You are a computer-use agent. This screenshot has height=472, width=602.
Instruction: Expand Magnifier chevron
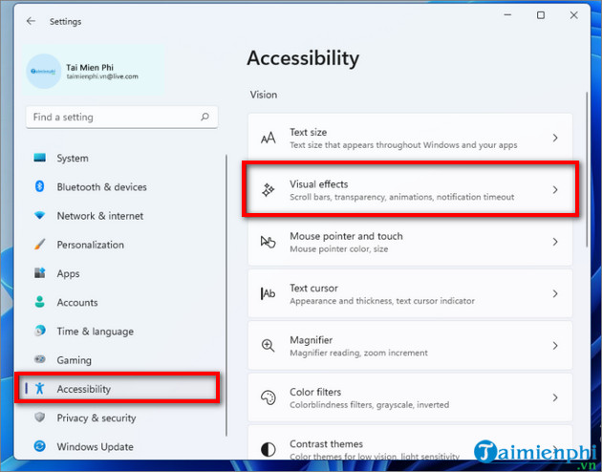[555, 345]
